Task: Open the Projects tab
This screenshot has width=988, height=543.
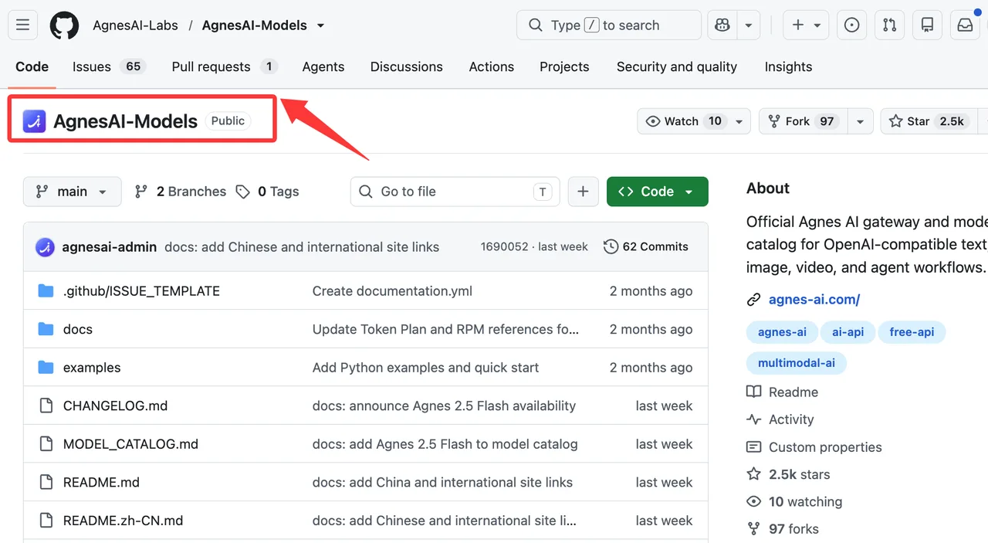Action: [x=564, y=67]
